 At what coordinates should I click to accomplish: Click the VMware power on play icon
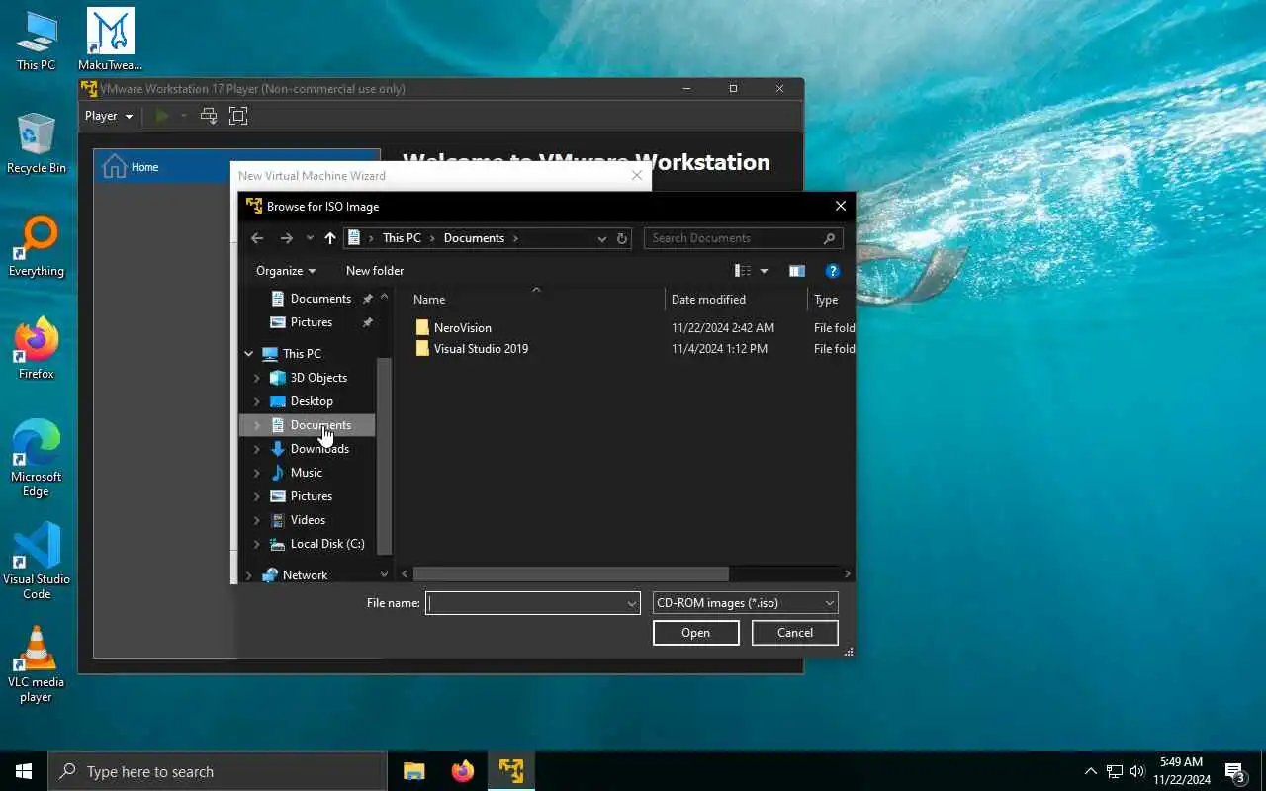pyautogui.click(x=162, y=116)
